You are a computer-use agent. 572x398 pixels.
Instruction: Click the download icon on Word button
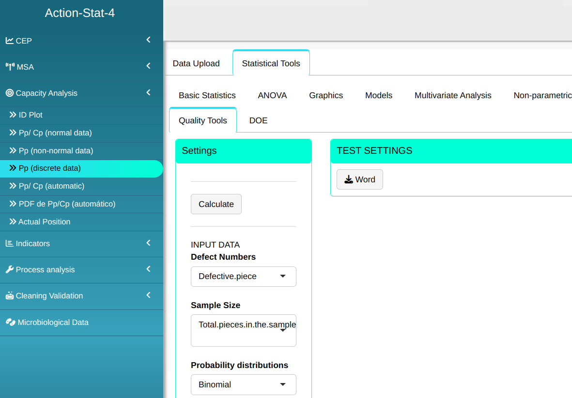(x=348, y=179)
